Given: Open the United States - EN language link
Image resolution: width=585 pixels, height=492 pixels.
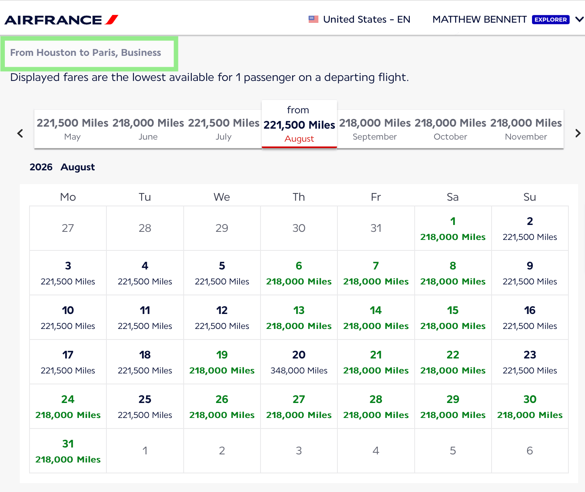Looking at the screenshot, I should (367, 19).
